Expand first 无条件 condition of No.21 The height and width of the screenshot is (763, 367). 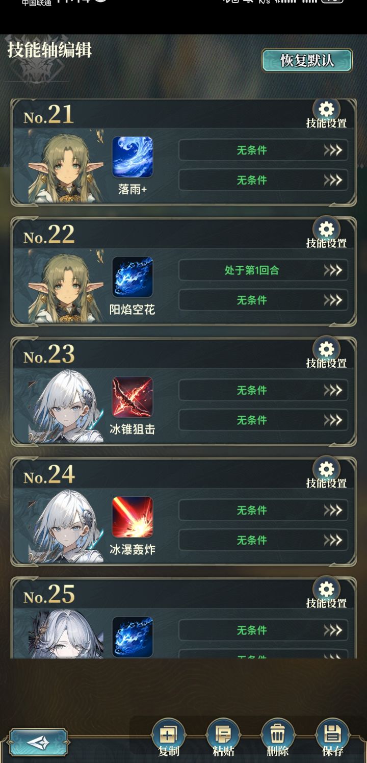(x=264, y=150)
